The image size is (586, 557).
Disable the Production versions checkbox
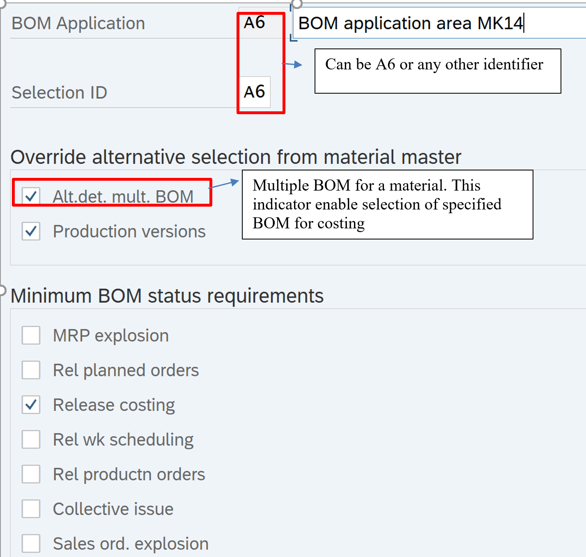tap(31, 231)
